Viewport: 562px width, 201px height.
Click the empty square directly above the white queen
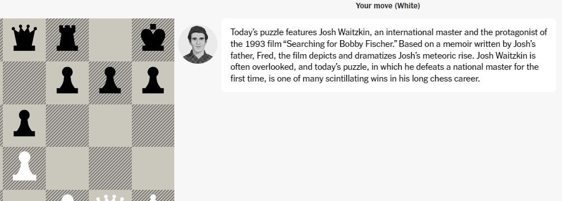110,169
